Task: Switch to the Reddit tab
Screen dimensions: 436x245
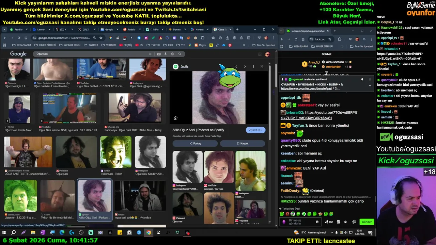Action: click(131, 30)
